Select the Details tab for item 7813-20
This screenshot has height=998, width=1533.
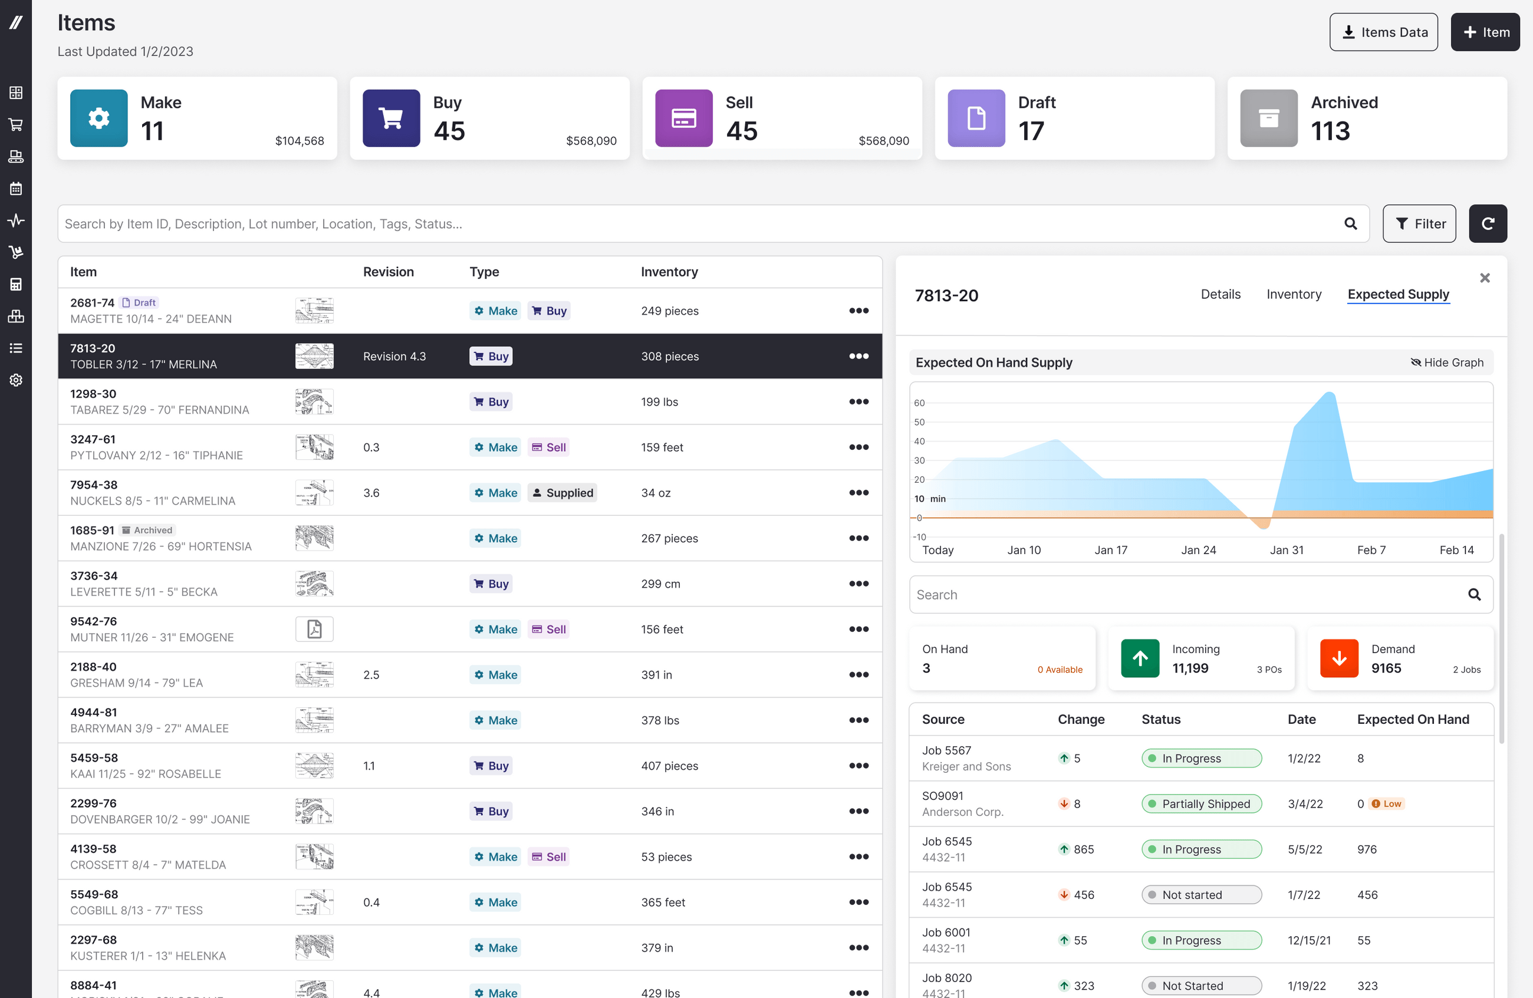[x=1220, y=294]
